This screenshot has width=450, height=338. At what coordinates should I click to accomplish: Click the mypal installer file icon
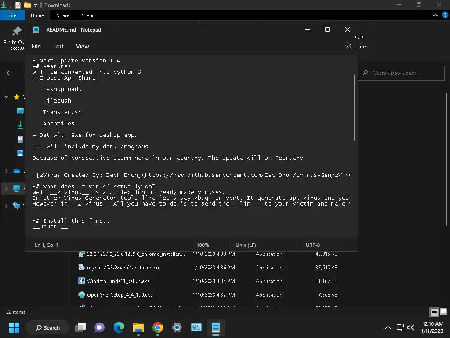81,267
